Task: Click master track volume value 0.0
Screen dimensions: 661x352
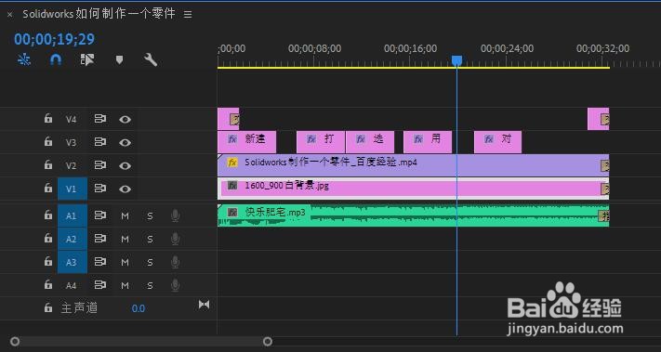Action: [139, 308]
